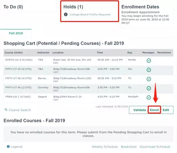Open the College Board Profile Required link
The height and width of the screenshot is (153, 177).
click(90, 14)
